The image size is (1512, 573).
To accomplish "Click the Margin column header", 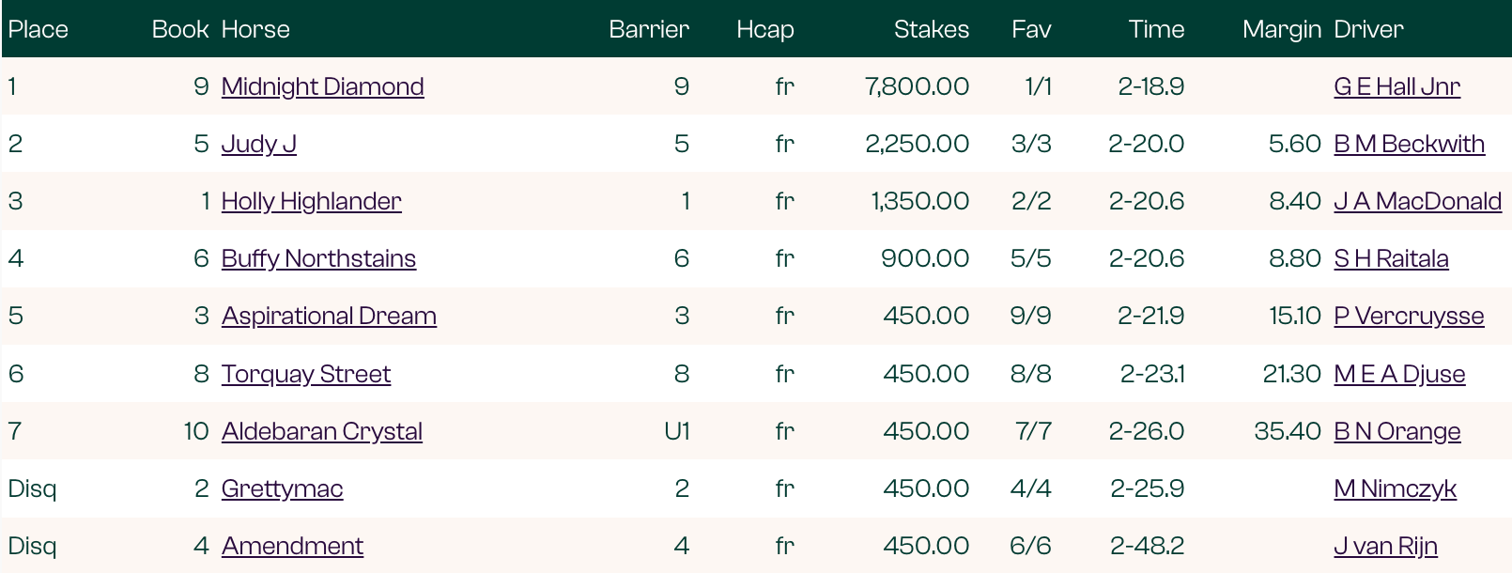I will [1281, 29].
